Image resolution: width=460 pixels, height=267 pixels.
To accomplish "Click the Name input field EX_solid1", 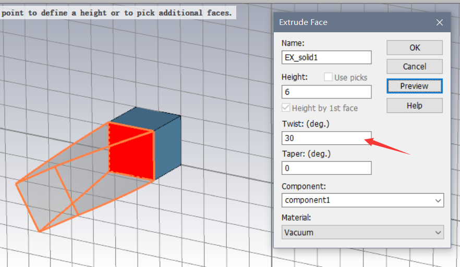I will [326, 57].
